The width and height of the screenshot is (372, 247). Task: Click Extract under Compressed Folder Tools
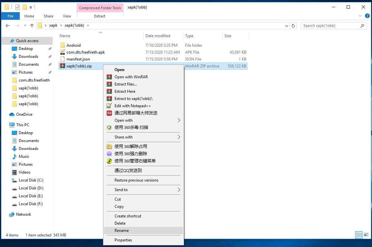click(x=100, y=16)
